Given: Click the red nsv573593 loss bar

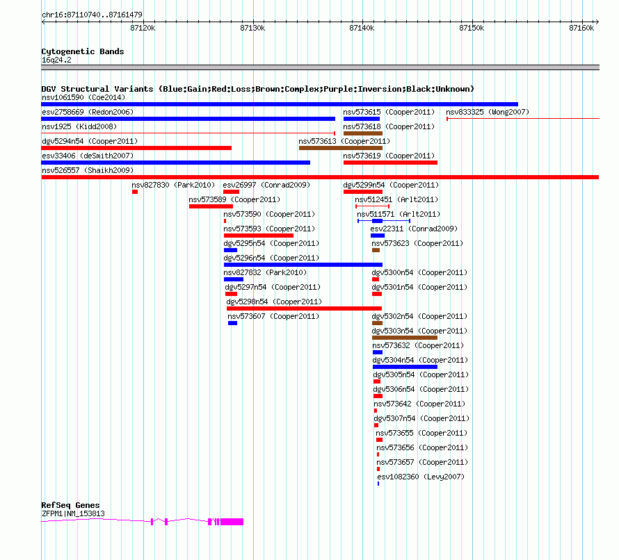Looking at the screenshot, I should coord(259,236).
